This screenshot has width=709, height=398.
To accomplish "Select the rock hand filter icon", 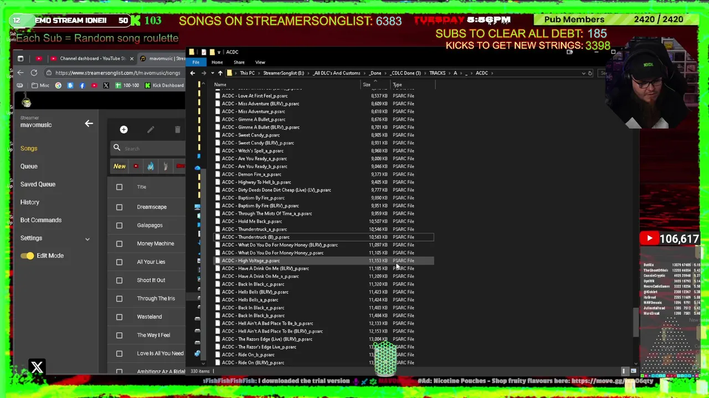I will [165, 166].
